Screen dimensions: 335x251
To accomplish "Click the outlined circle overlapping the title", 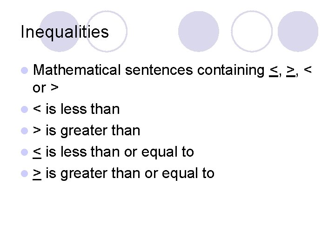I will 107,32.
